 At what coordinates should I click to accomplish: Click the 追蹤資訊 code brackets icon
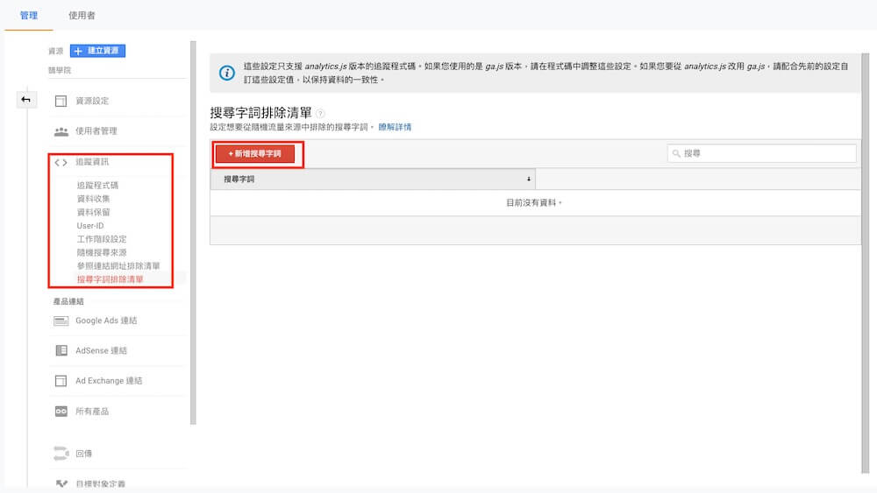point(61,163)
